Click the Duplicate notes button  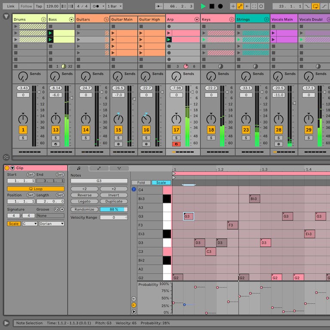coord(113,201)
